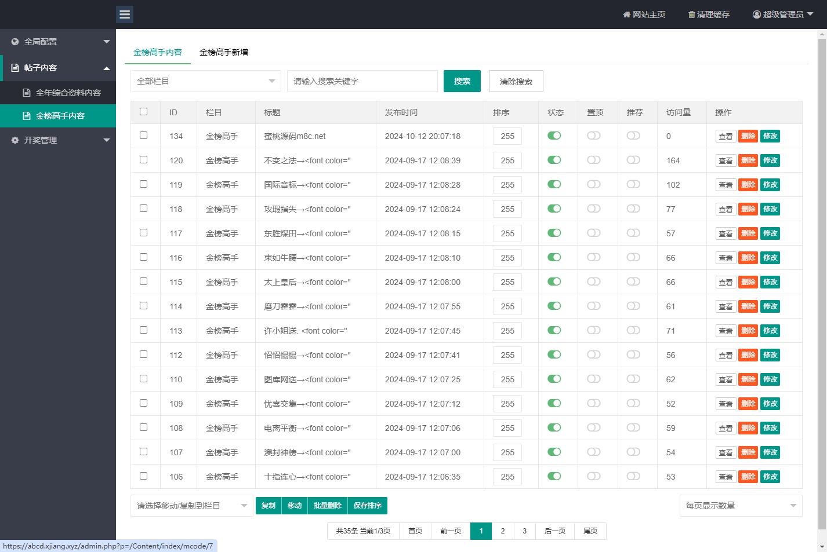Expand the 超级管理员 account dropdown
Screen dimensions: 827x552
[x=783, y=14]
